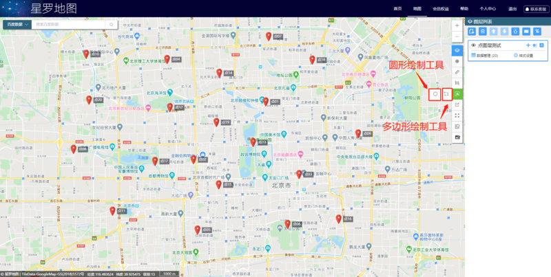Open the basemap picture tool at toolbar bottom
Screen dimensions: 551x277
457,137
